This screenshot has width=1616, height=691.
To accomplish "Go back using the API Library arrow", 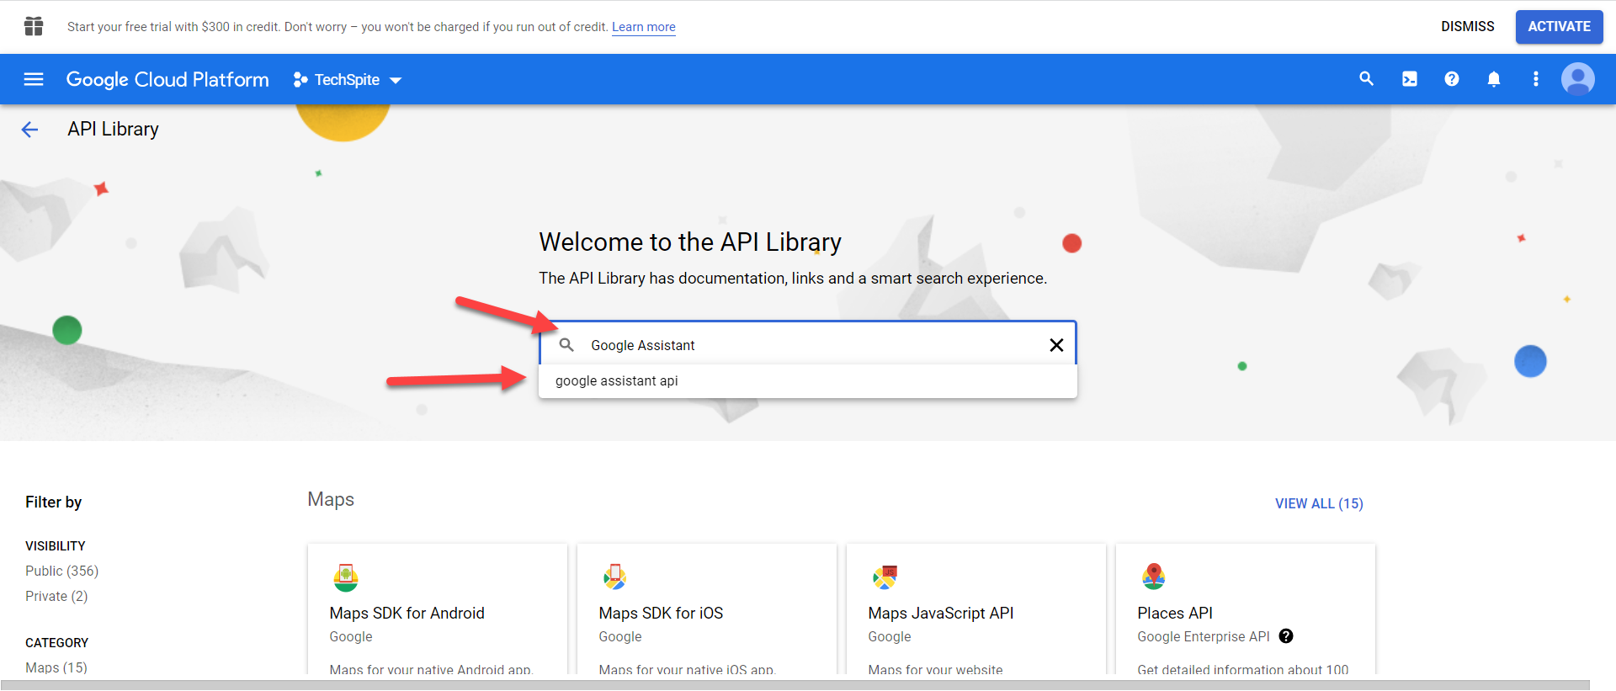I will click(x=30, y=130).
